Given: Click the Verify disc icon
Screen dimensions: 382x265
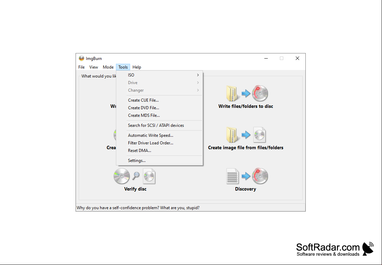Looking at the screenshot, I should pyautogui.click(x=135, y=176).
